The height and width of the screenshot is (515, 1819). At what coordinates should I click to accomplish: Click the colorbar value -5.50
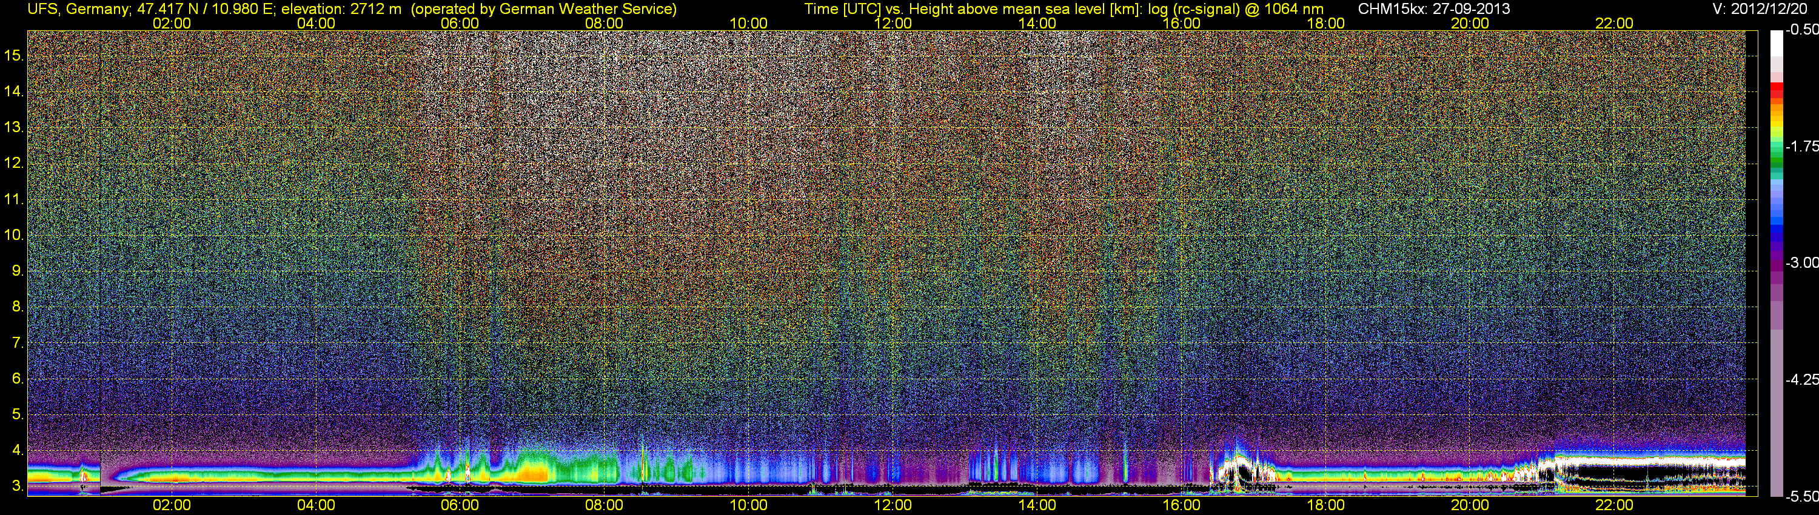[1801, 496]
